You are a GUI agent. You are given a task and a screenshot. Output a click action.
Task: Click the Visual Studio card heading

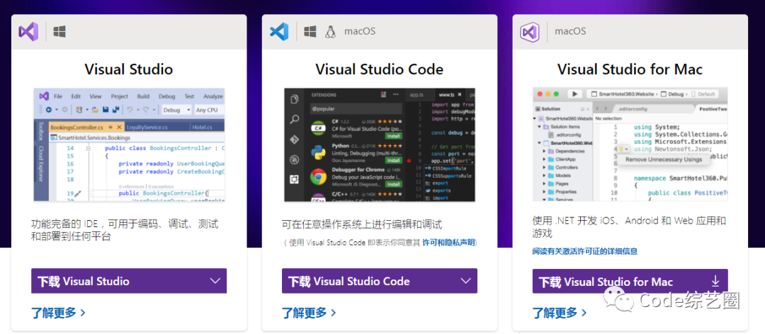(129, 69)
